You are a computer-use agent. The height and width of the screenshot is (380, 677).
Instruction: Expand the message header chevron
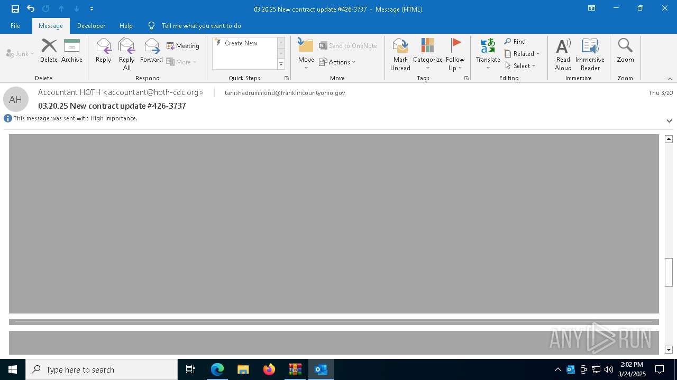point(669,121)
